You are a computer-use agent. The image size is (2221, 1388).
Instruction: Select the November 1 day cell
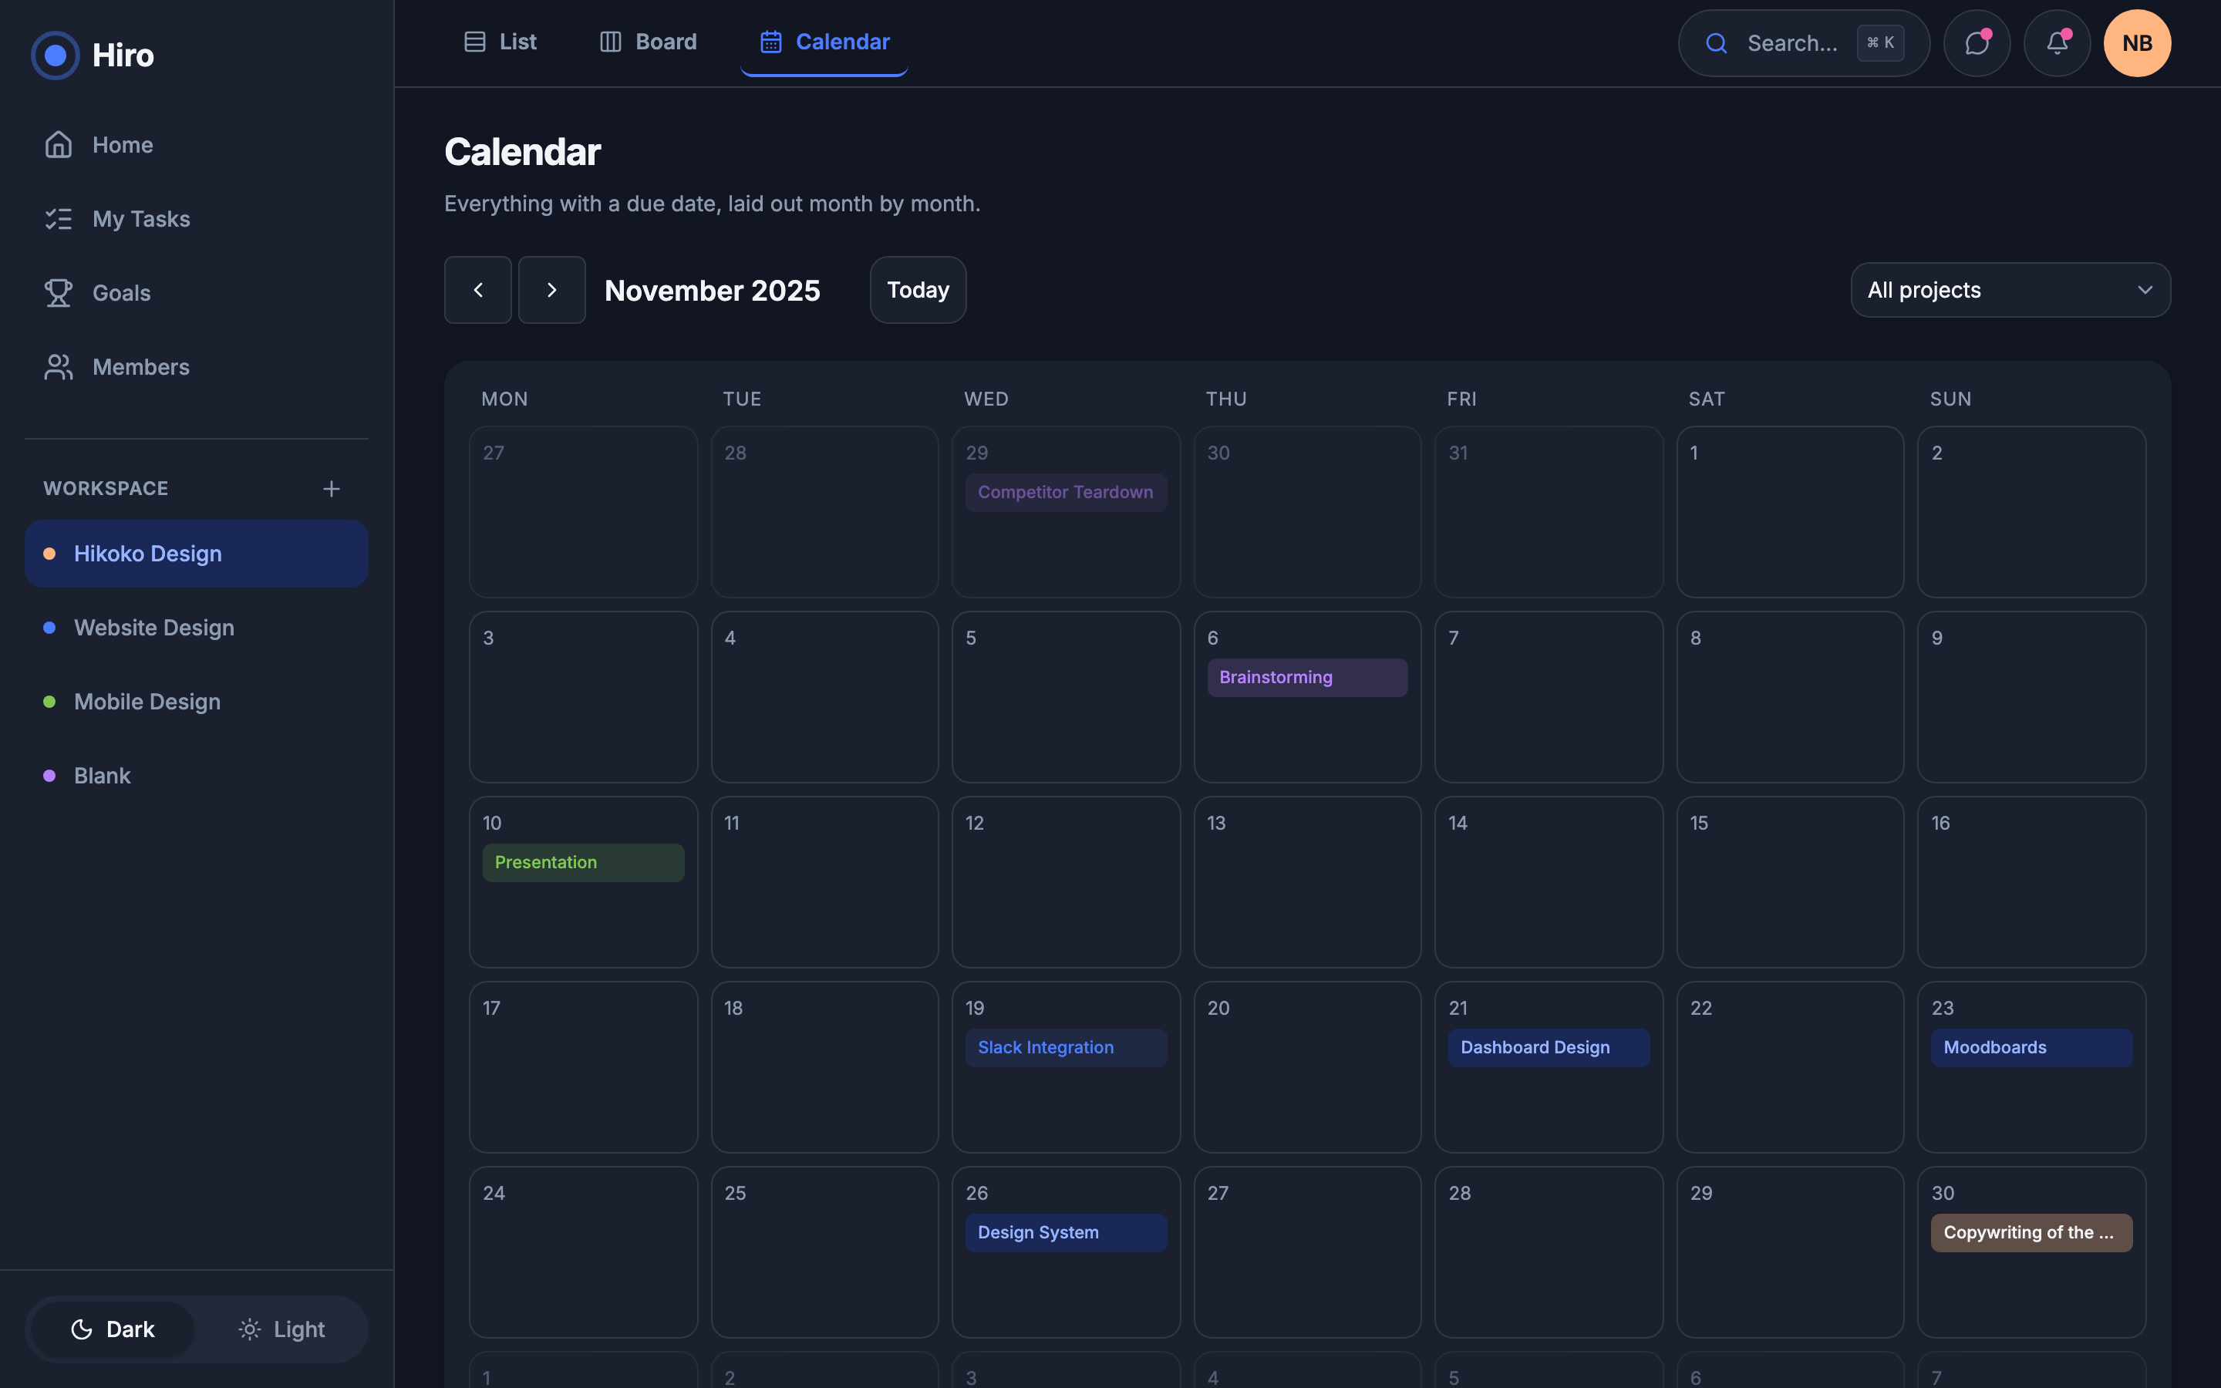point(1790,512)
